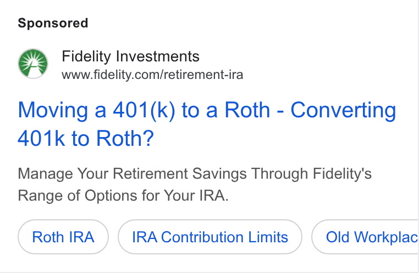Click the word Roth in the headline's first line
This screenshot has height=273, width=419.
pyautogui.click(x=247, y=110)
